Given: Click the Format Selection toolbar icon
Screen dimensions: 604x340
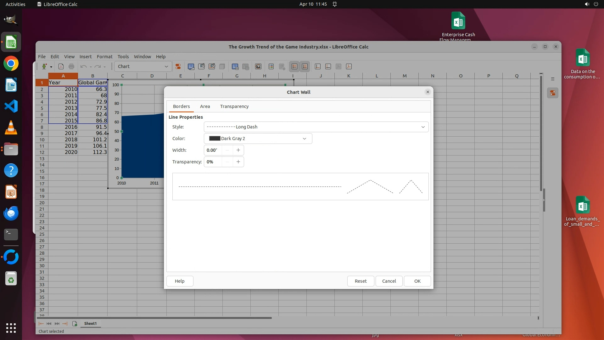Looking at the screenshot, I should 178,66.
